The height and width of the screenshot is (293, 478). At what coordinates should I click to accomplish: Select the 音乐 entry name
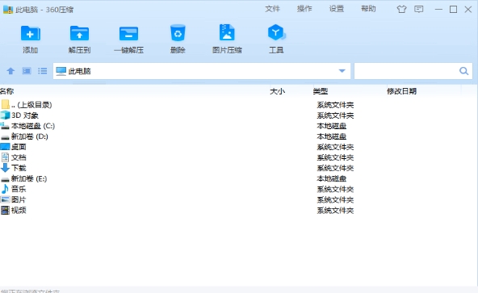[x=19, y=189]
